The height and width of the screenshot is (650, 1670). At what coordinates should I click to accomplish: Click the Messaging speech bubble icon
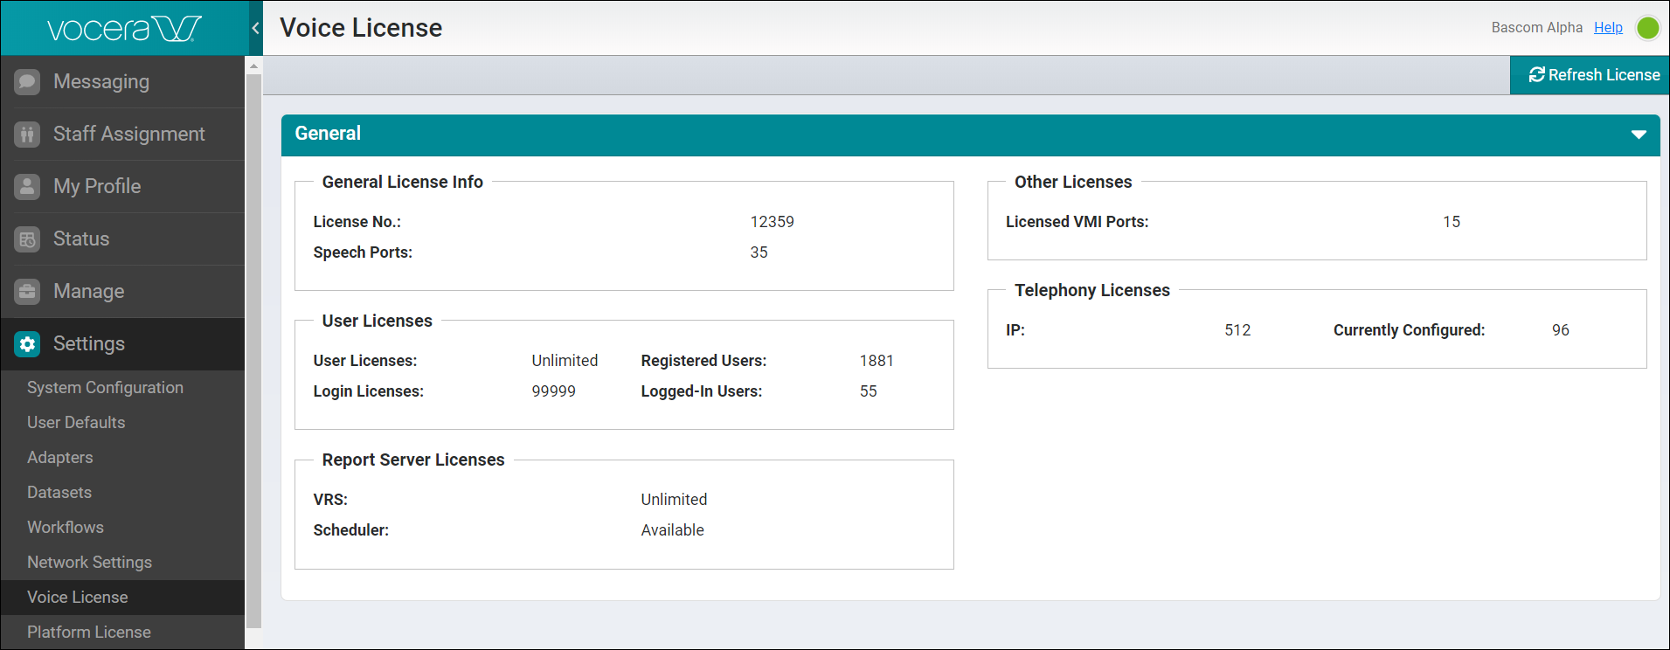click(x=27, y=82)
